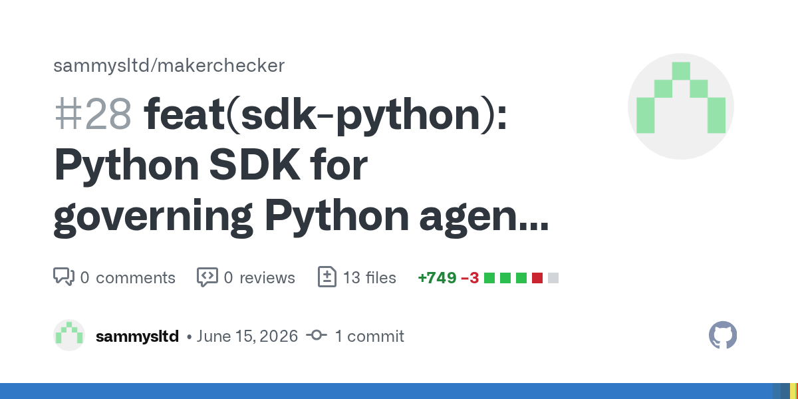
Task: Click the red diffstat square
Action: pyautogui.click(x=537, y=278)
